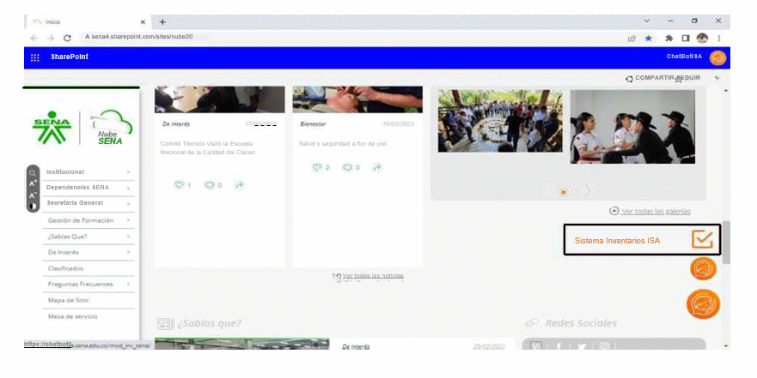Viewport: 757px width, 378px height.
Task: Like the Salud y seguridad news post
Action: point(320,167)
